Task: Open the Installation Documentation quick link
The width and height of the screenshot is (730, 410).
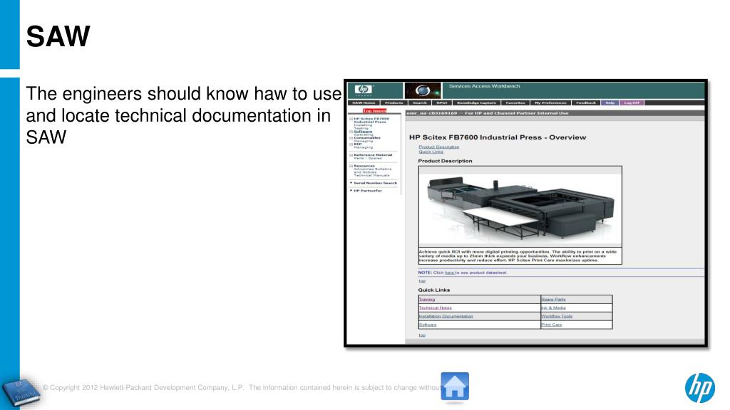Action: coord(446,316)
